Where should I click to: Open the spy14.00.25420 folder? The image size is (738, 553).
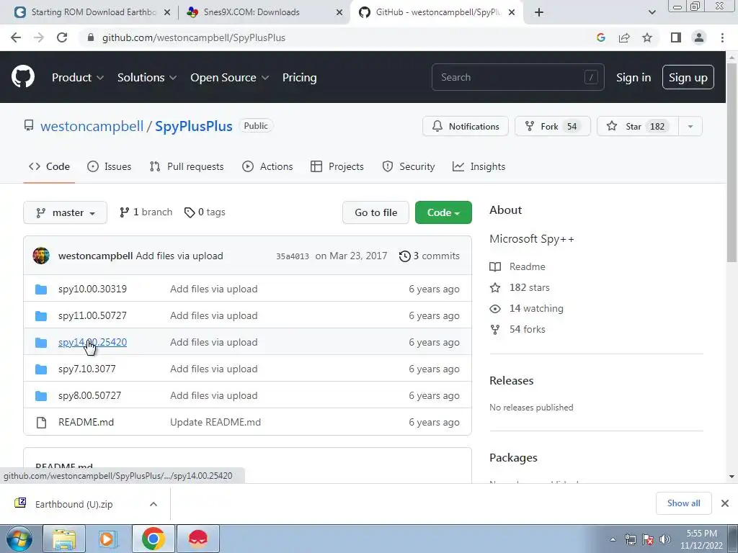click(x=92, y=342)
